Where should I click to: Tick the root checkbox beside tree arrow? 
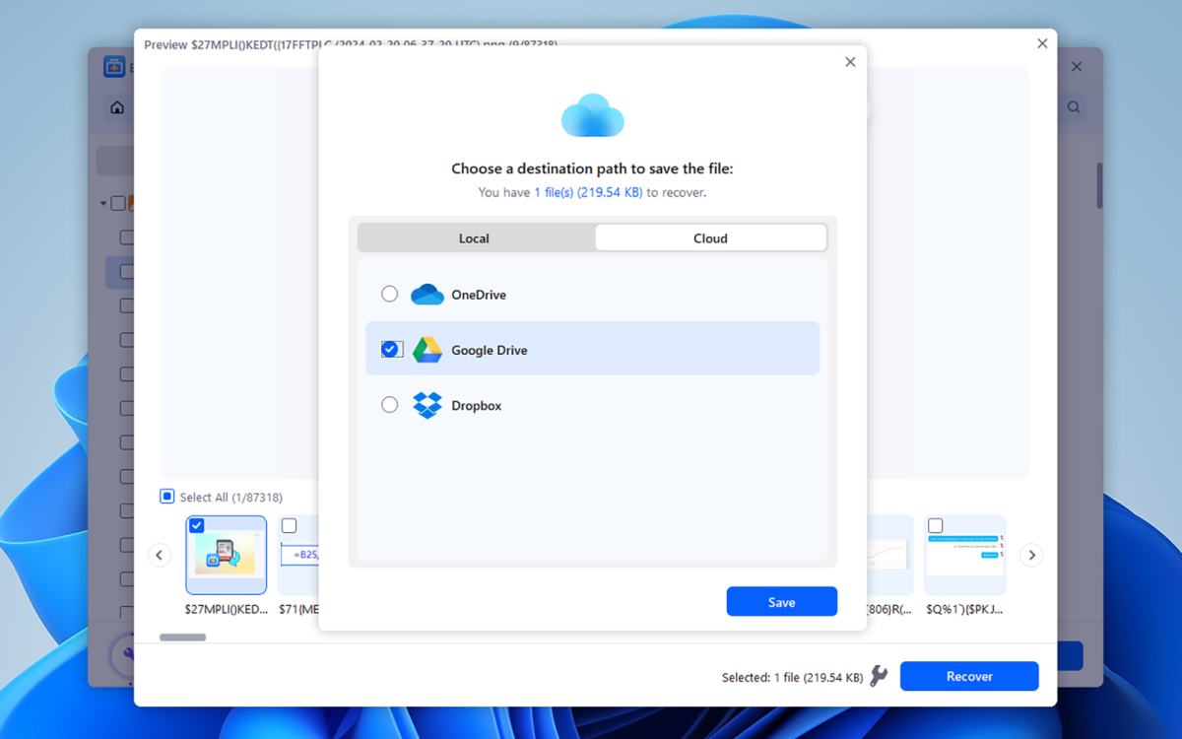pyautogui.click(x=118, y=204)
